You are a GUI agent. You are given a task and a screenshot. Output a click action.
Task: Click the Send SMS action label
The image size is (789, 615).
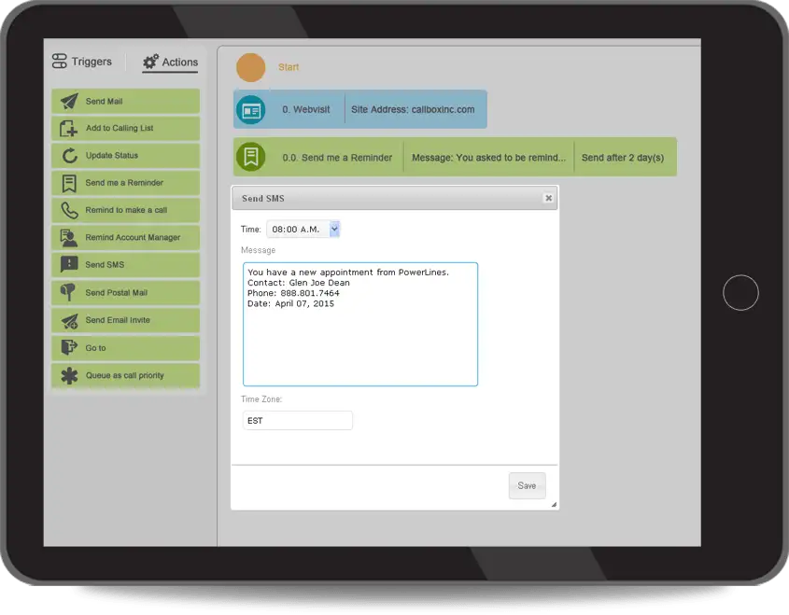pyautogui.click(x=105, y=264)
